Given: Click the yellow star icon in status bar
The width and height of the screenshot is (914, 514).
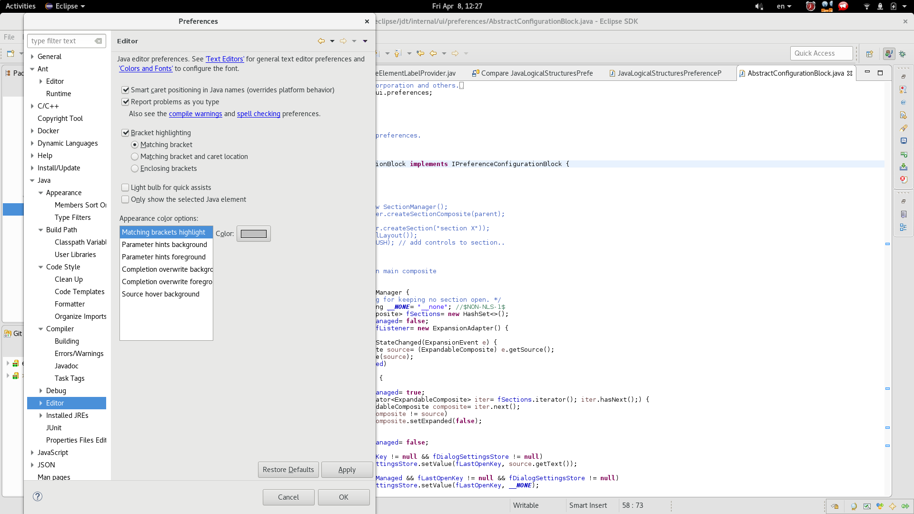Looking at the screenshot, I should [x=893, y=506].
